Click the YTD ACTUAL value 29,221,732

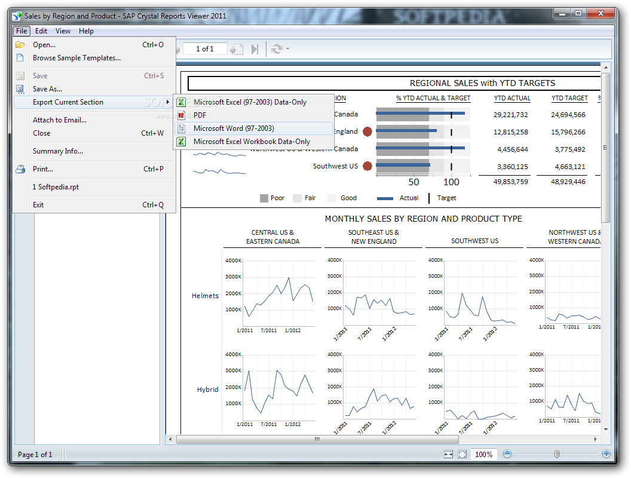[x=511, y=115]
